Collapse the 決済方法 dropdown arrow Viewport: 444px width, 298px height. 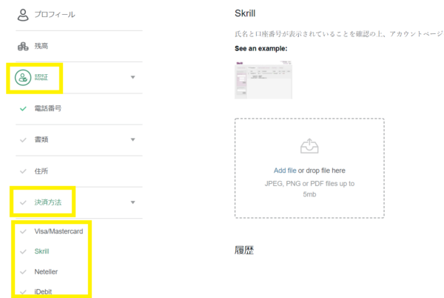132,202
